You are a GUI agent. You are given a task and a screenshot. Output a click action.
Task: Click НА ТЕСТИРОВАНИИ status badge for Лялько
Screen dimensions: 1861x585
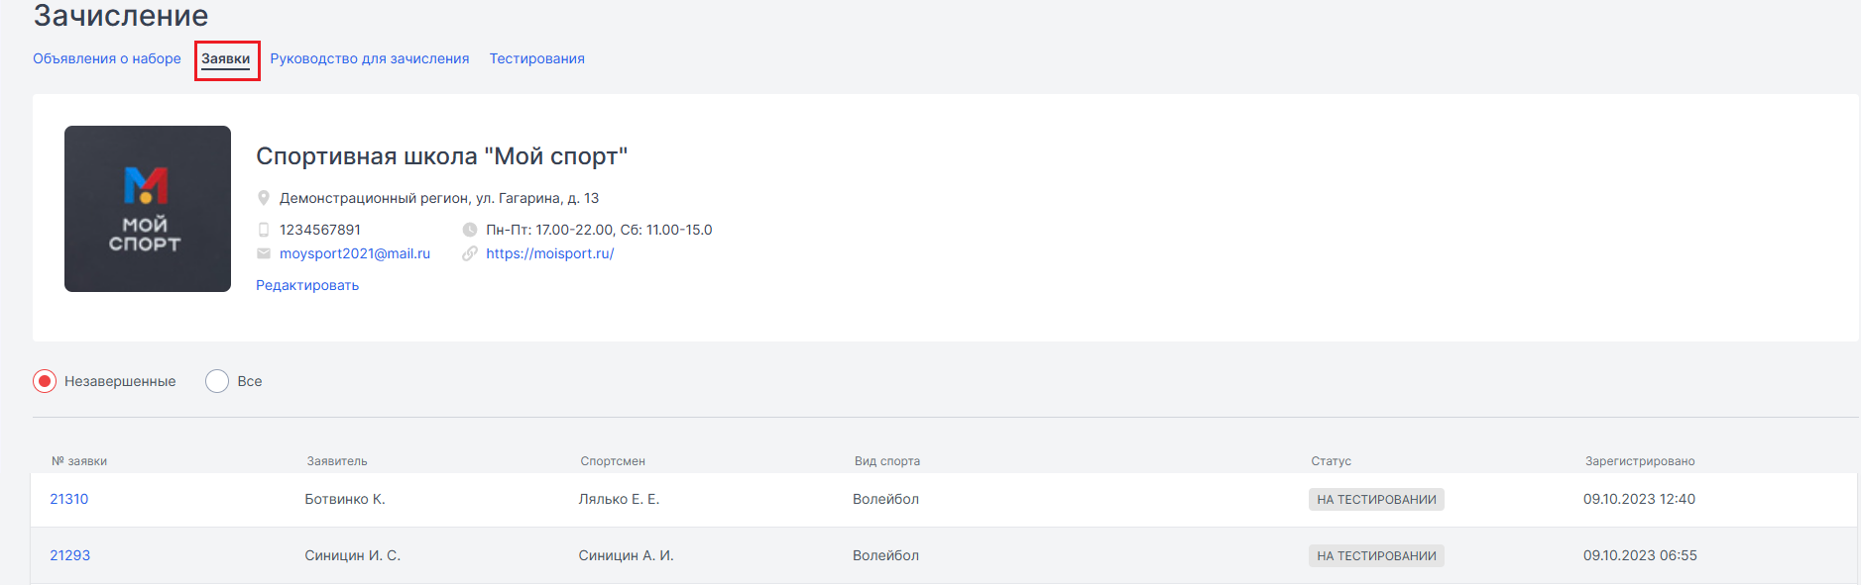tap(1376, 499)
